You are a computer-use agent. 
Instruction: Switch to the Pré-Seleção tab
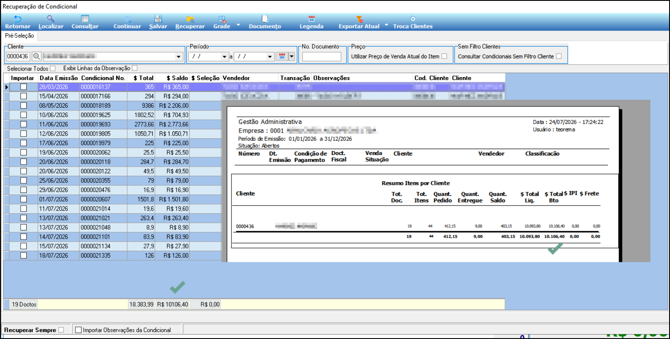19,36
